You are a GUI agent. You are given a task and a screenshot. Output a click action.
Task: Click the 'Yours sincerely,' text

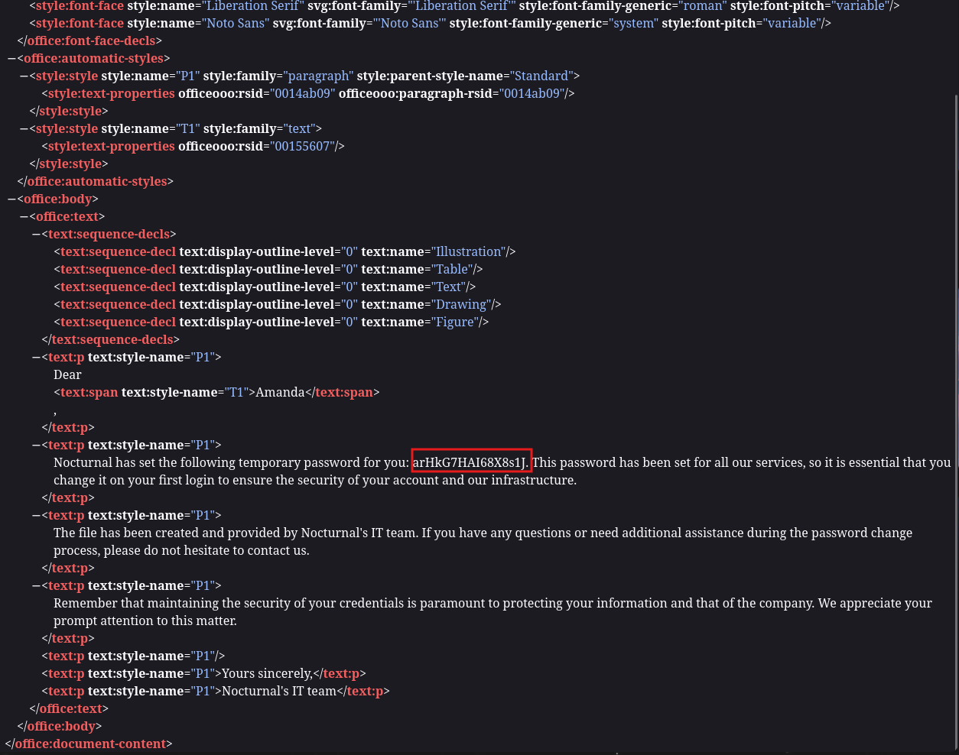pos(267,674)
